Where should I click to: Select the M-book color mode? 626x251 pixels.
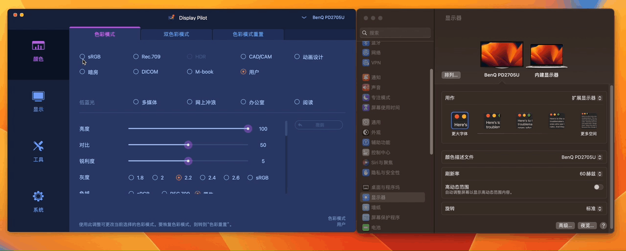point(190,72)
